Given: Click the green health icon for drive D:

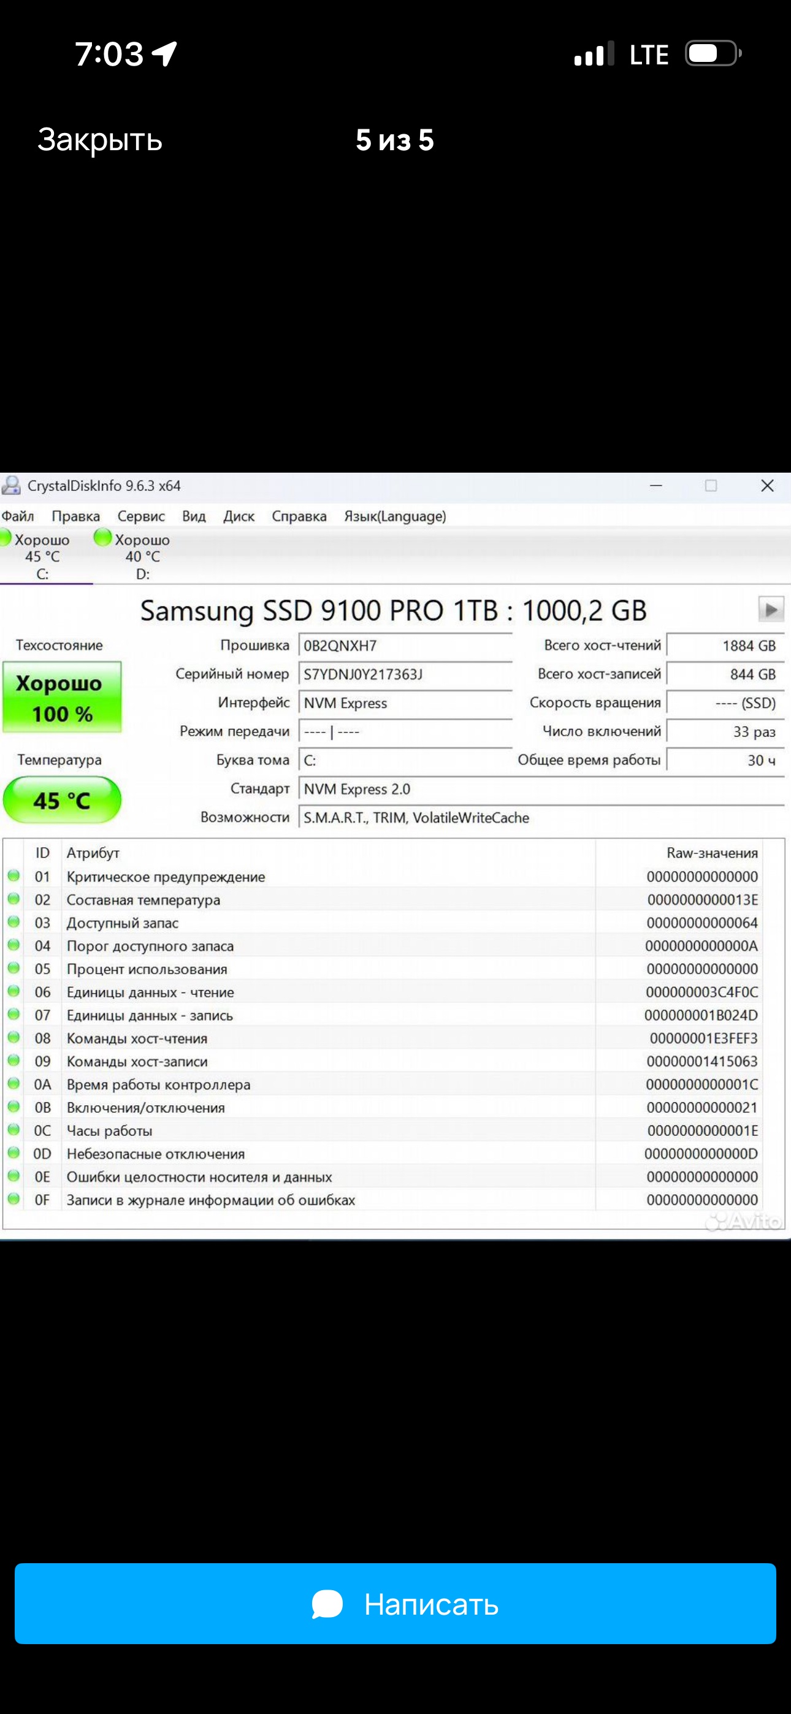Looking at the screenshot, I should [x=102, y=538].
